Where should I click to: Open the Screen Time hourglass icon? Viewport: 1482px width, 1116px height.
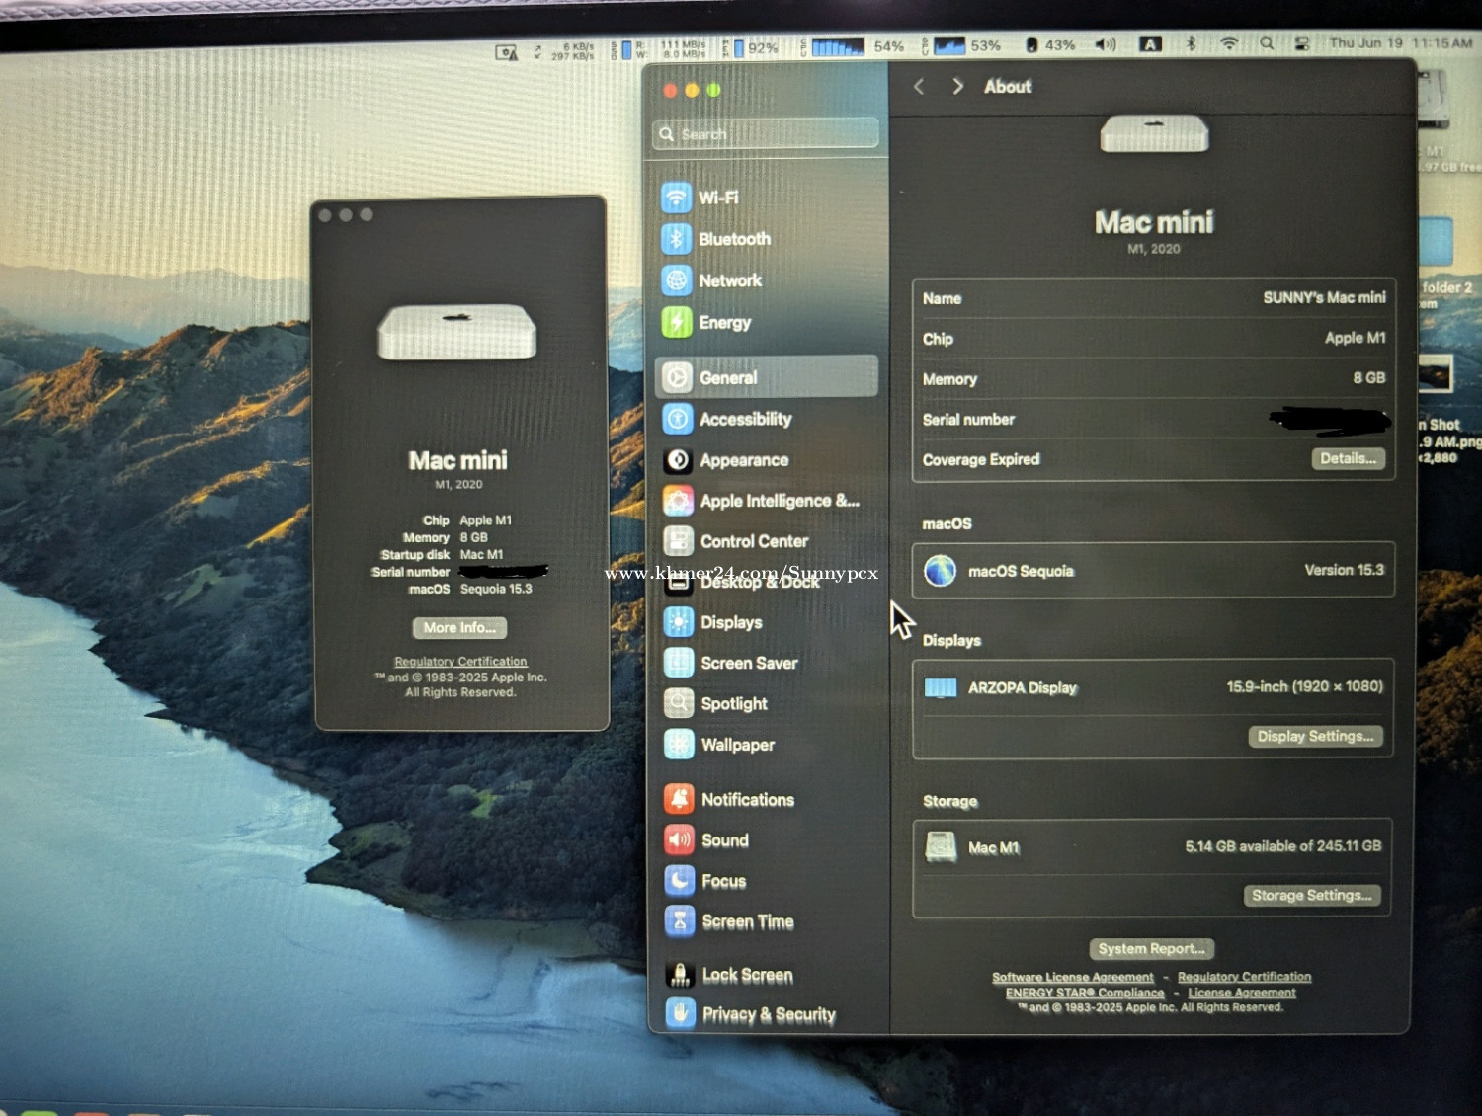click(680, 921)
